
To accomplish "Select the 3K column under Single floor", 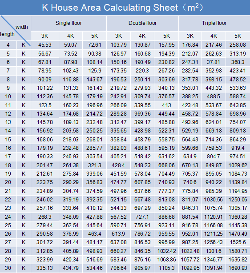I will tap(45, 36).
